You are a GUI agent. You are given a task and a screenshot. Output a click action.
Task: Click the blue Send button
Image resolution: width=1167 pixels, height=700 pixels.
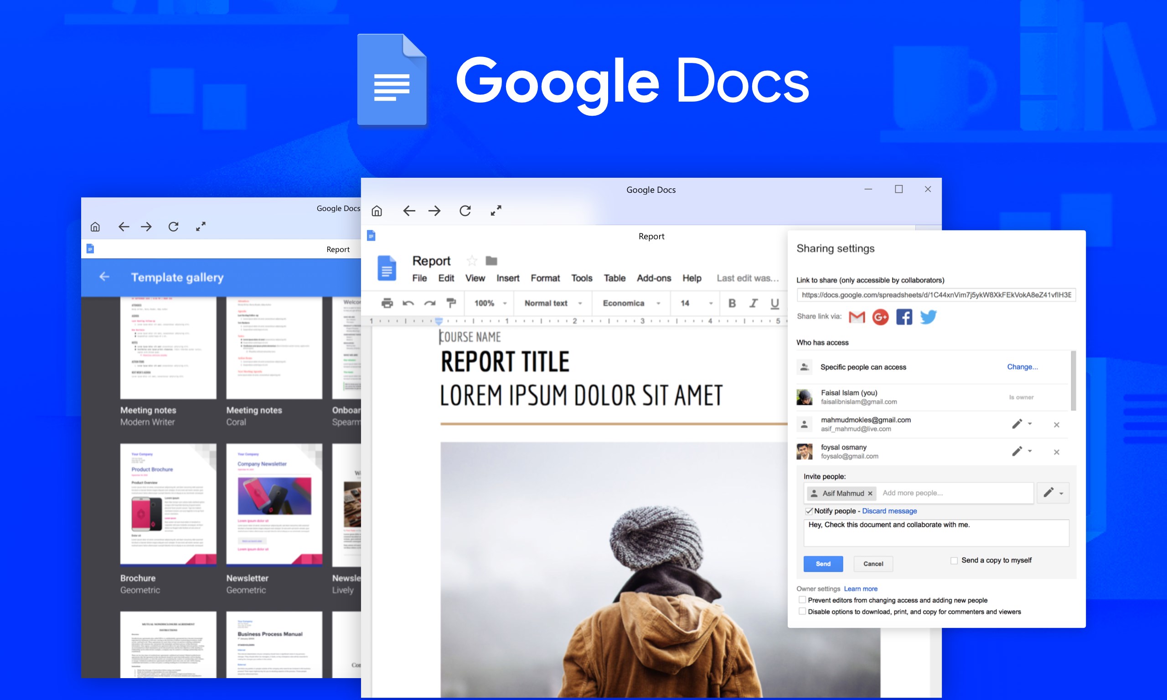tap(823, 564)
